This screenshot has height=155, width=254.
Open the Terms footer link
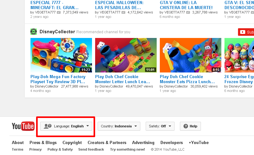18,149
